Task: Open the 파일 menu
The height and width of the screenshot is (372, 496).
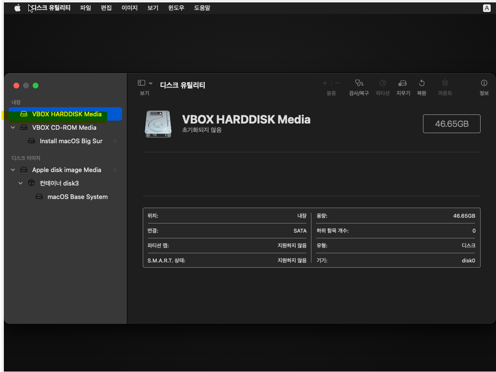Action: 86,8
